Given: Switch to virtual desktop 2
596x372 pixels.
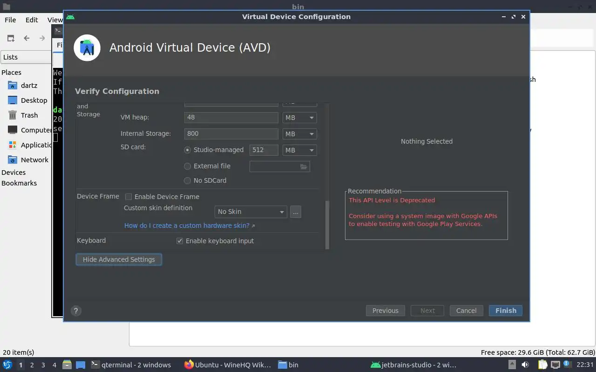Looking at the screenshot, I should 32,365.
